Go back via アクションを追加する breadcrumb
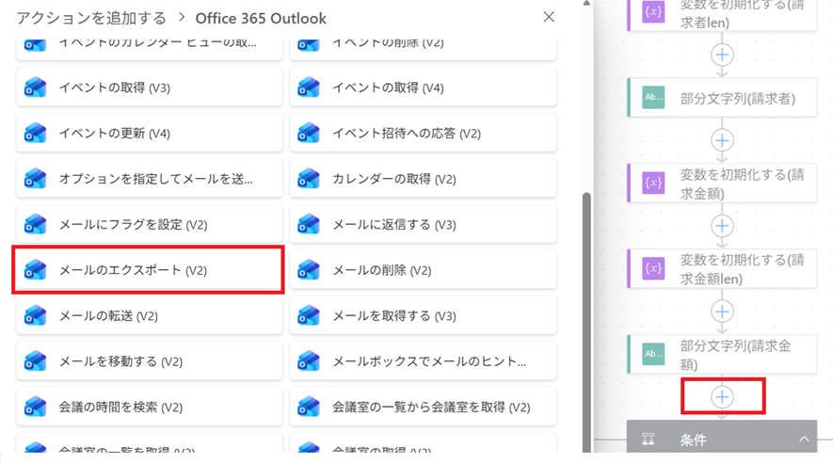Image resolution: width=833 pixels, height=464 pixels. pos(90,18)
